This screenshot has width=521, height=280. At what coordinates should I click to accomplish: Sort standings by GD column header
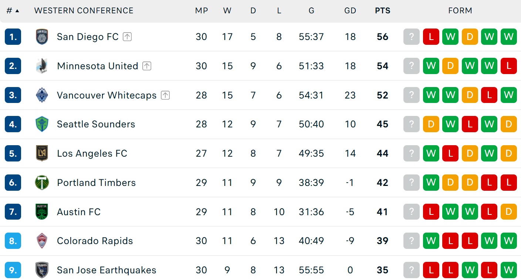(x=350, y=11)
